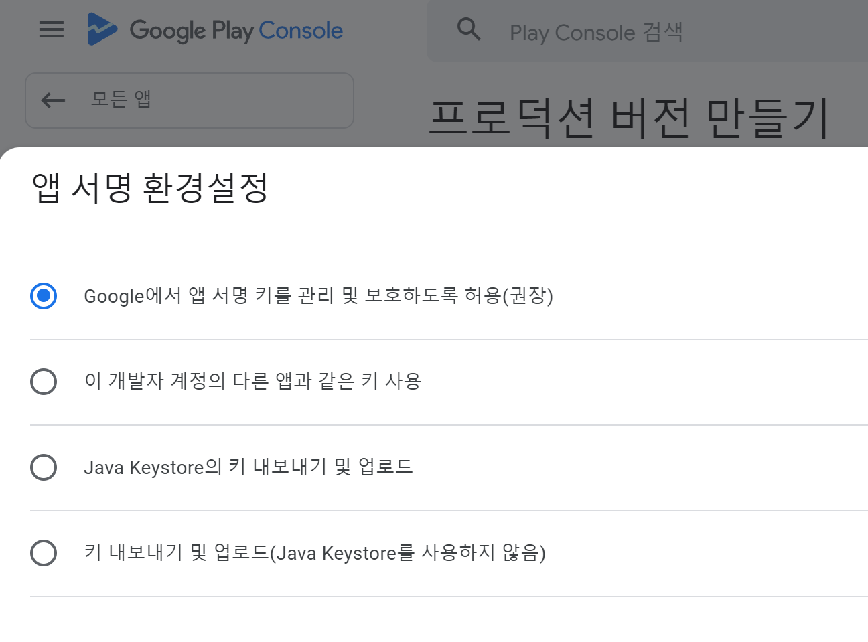Open the hamburger navigation menu
Screen dimensions: 868x642
point(52,29)
